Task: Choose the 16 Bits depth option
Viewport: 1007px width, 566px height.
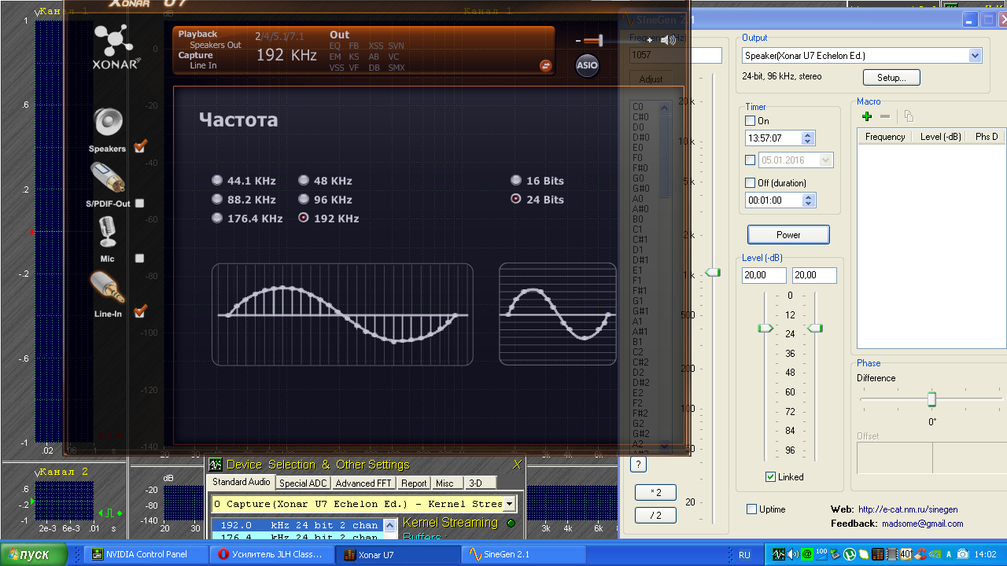Action: 516,180
